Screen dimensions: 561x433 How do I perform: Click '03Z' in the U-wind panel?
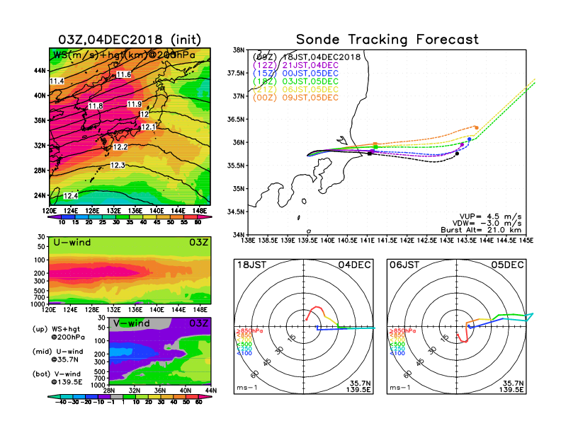coord(198,243)
